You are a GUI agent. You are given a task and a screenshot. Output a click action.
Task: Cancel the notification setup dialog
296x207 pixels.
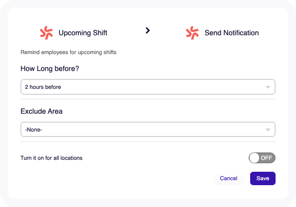(229, 178)
